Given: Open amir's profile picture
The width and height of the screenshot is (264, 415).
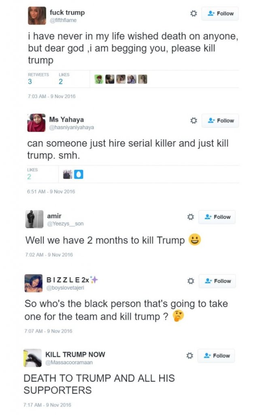Looking at the screenshot, I should tap(34, 219).
